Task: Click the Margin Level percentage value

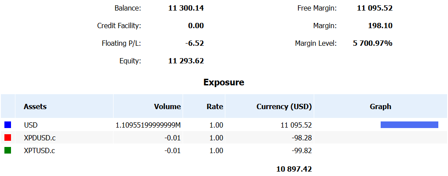Action: (372, 43)
